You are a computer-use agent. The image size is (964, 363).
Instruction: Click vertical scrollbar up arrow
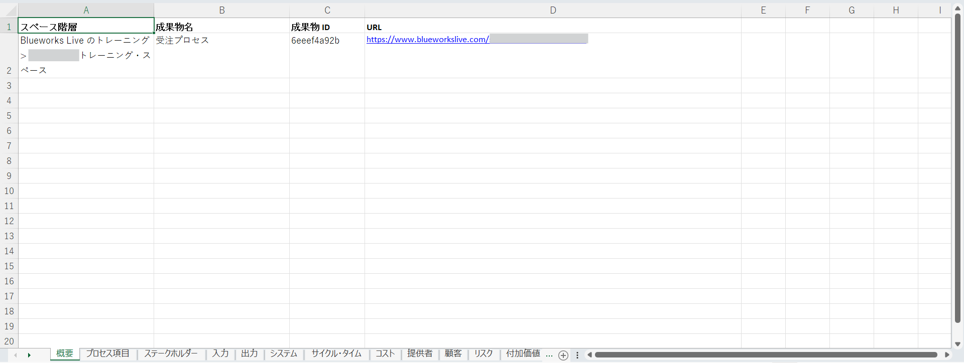957,9
